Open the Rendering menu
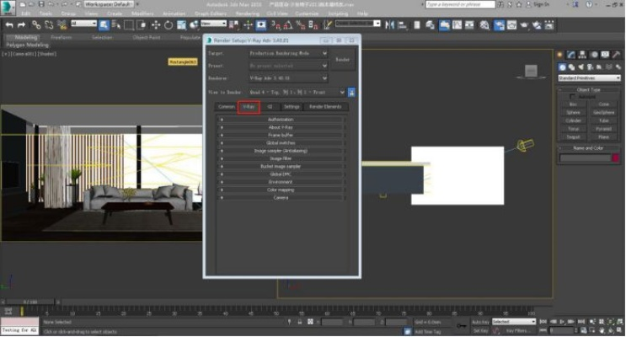The image size is (626, 337). [x=245, y=13]
